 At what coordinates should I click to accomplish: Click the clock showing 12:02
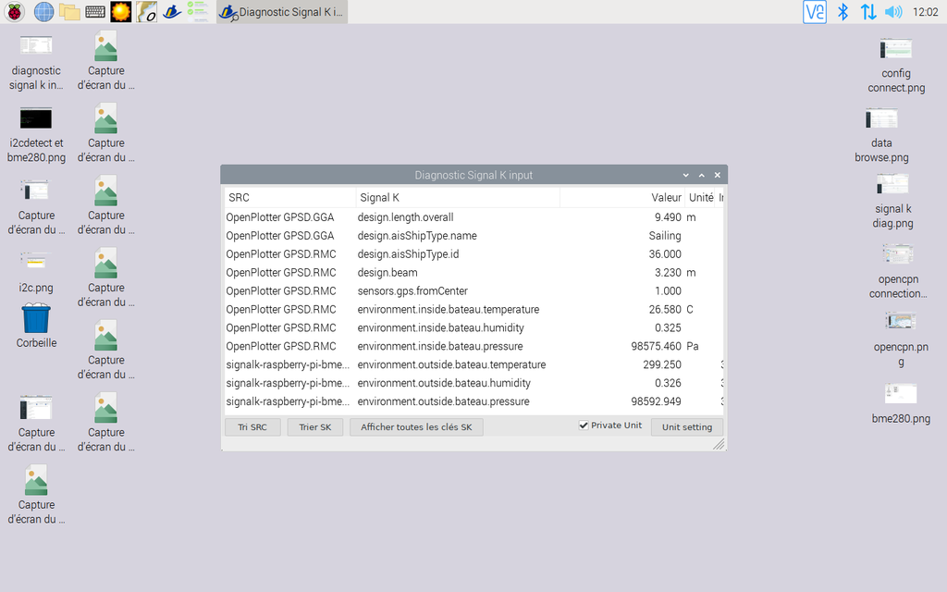925,11
